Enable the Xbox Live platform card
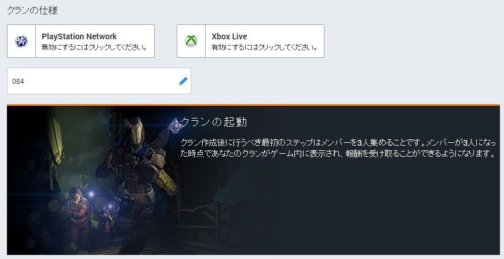Viewport: 504px width, 259px height. point(250,41)
